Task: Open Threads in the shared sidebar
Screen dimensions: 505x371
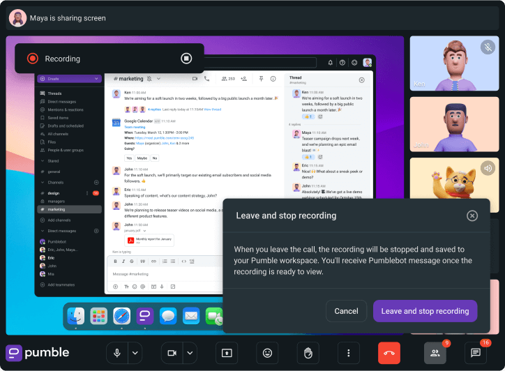Action: 54,93
